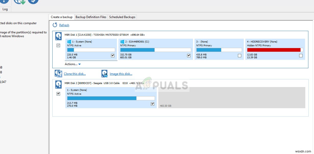Open the Backup Definition Files tab
The width and height of the screenshot is (314, 154).
coord(91,17)
